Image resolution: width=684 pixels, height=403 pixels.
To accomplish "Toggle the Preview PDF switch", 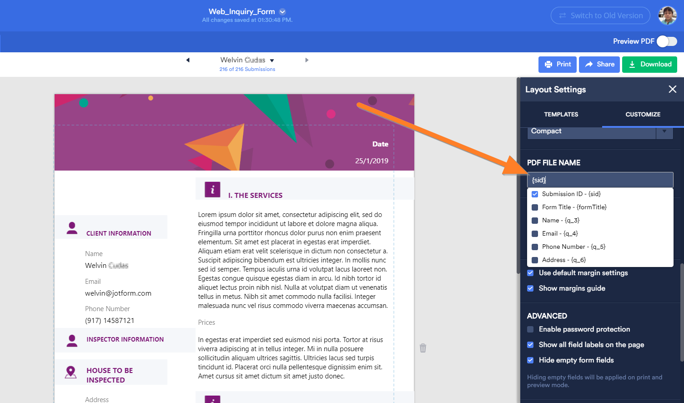I will [667, 41].
